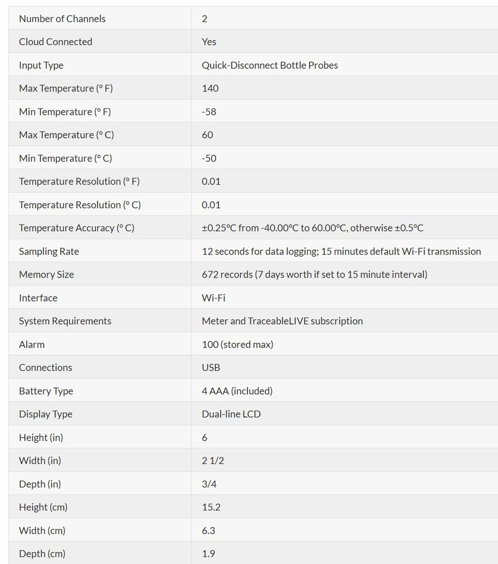Click the Max Temperature (° F) value 140
Image resolution: width=498 pixels, height=564 pixels.
click(210, 89)
